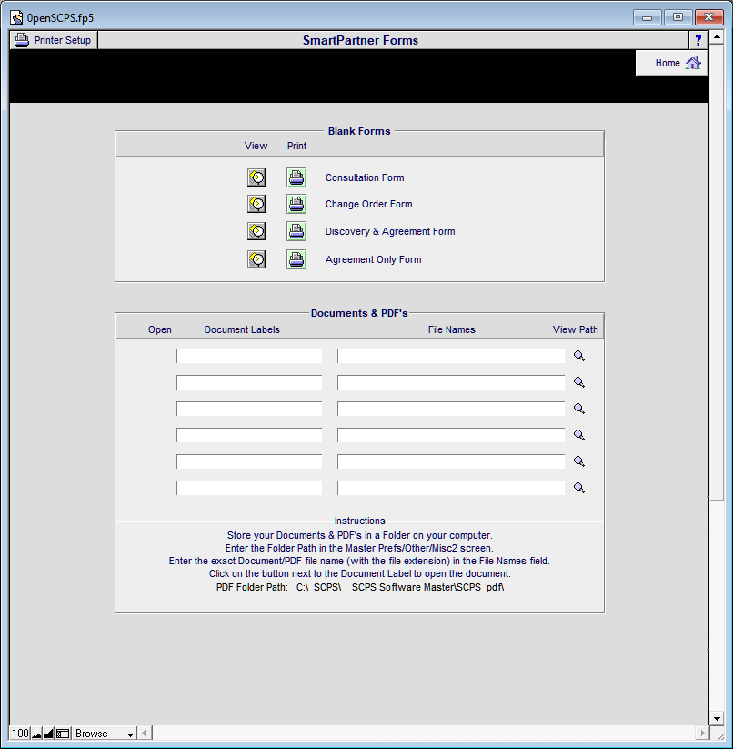Print the blank Consultation Form

296,177
